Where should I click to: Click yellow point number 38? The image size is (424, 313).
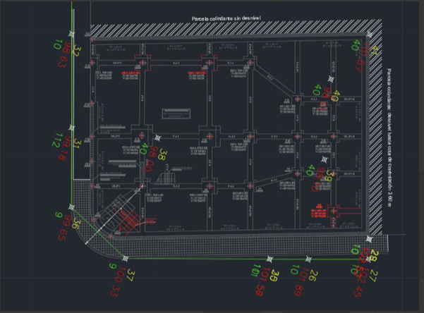pos(162,154)
